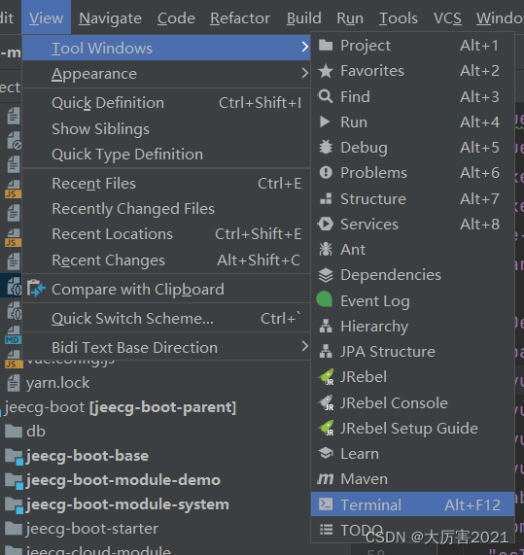The width and height of the screenshot is (524, 555).
Task: Open Maven tool window entry
Action: click(413, 479)
